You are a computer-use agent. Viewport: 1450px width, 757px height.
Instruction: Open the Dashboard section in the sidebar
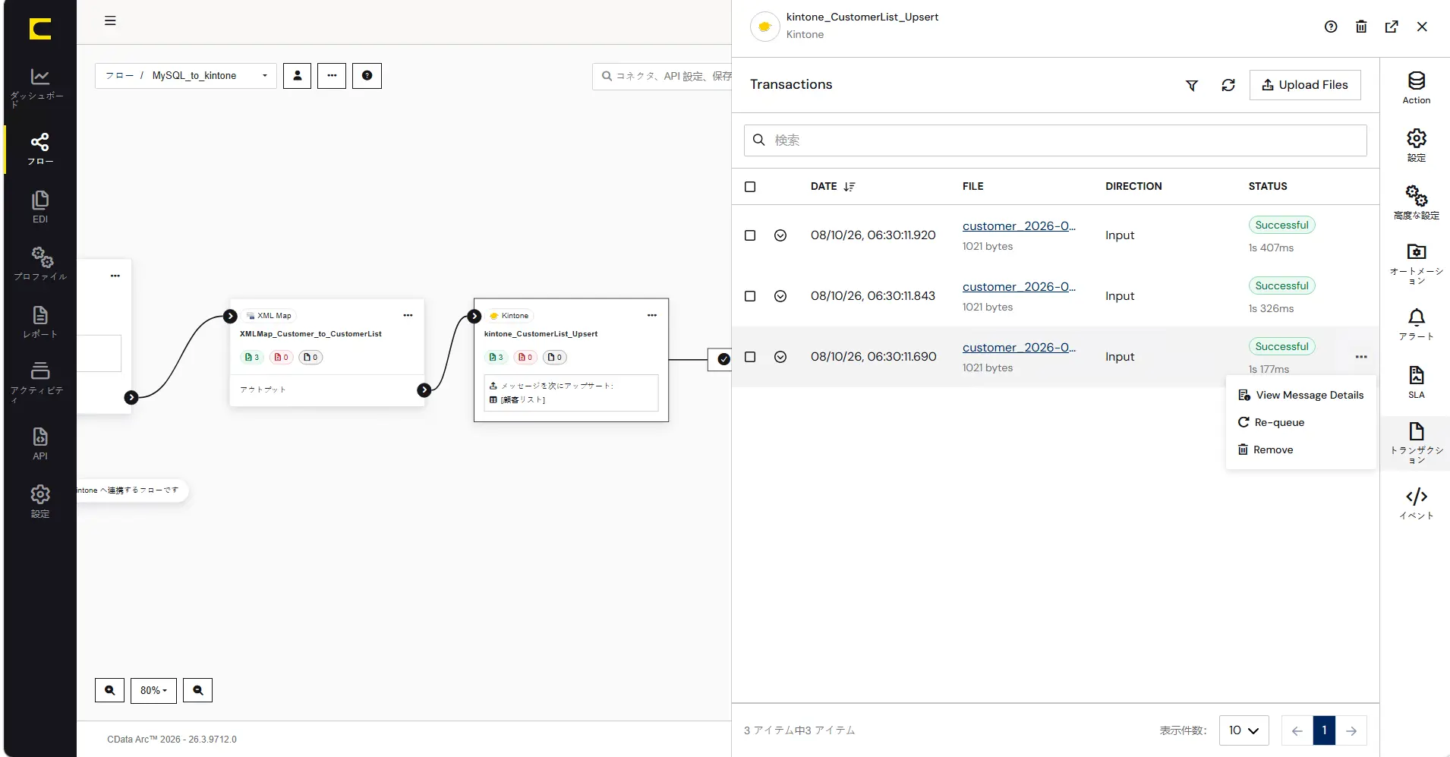[x=39, y=87]
